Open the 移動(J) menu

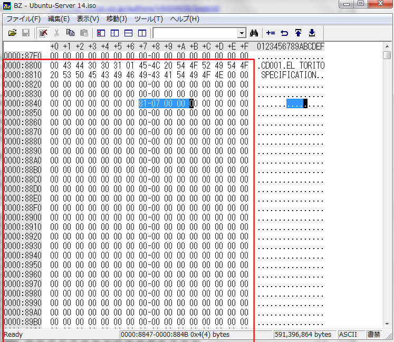[117, 19]
